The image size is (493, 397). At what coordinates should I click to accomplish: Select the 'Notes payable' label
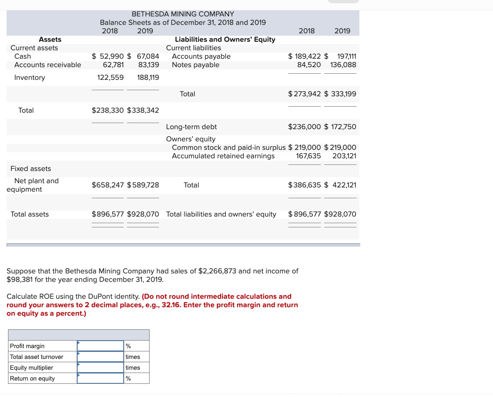tap(196, 65)
